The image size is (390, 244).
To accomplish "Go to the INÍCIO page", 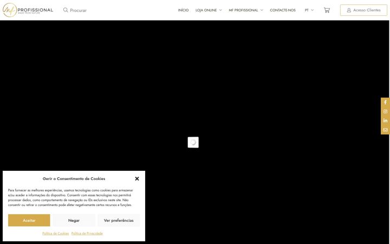I will click(x=183, y=10).
